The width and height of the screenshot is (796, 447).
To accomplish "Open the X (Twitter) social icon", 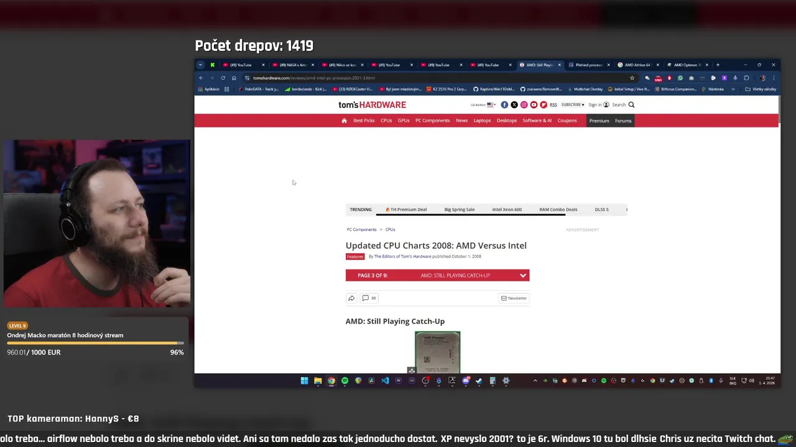I will (x=514, y=105).
